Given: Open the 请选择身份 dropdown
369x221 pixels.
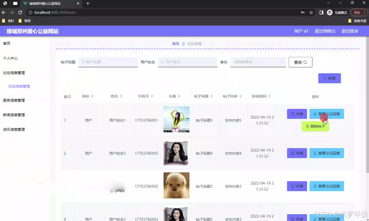Looking at the screenshot, I should coord(258,62).
